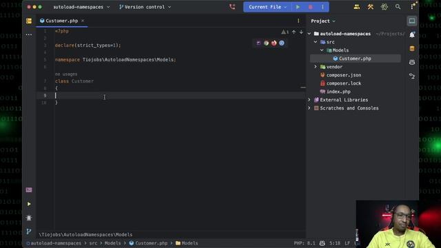The width and height of the screenshot is (441, 248).
Task: Collapse the Models folder in tree
Action: [x=322, y=50]
